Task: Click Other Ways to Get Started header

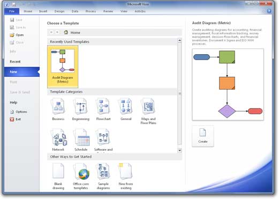Action: [x=71, y=157]
